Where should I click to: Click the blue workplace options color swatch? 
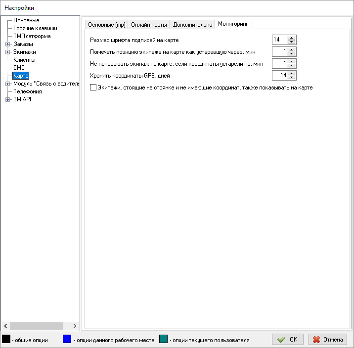click(x=67, y=339)
